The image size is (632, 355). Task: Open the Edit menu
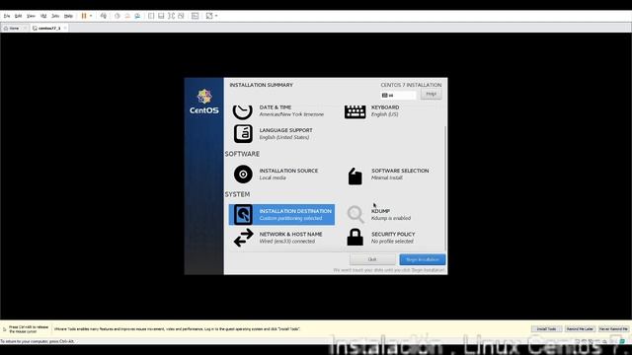[x=18, y=16]
